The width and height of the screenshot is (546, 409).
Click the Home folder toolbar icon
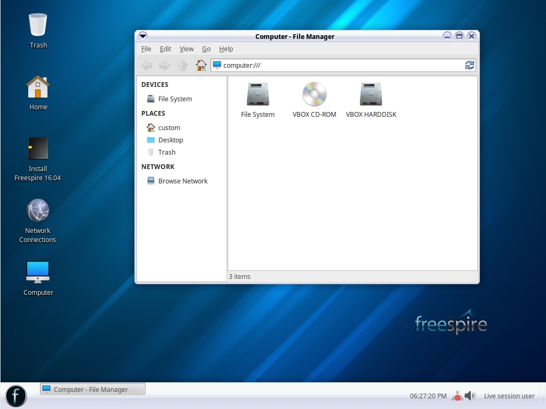coord(201,66)
